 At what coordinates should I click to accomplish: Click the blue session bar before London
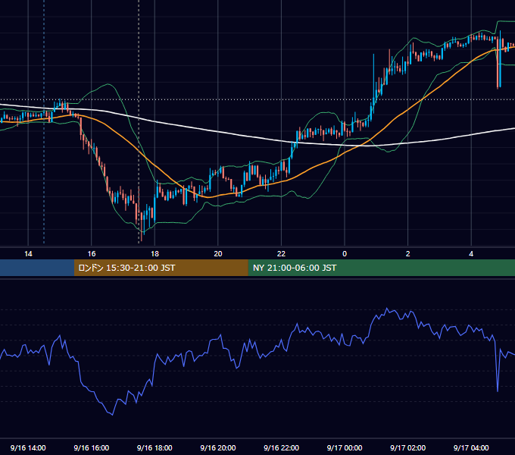coord(37,268)
